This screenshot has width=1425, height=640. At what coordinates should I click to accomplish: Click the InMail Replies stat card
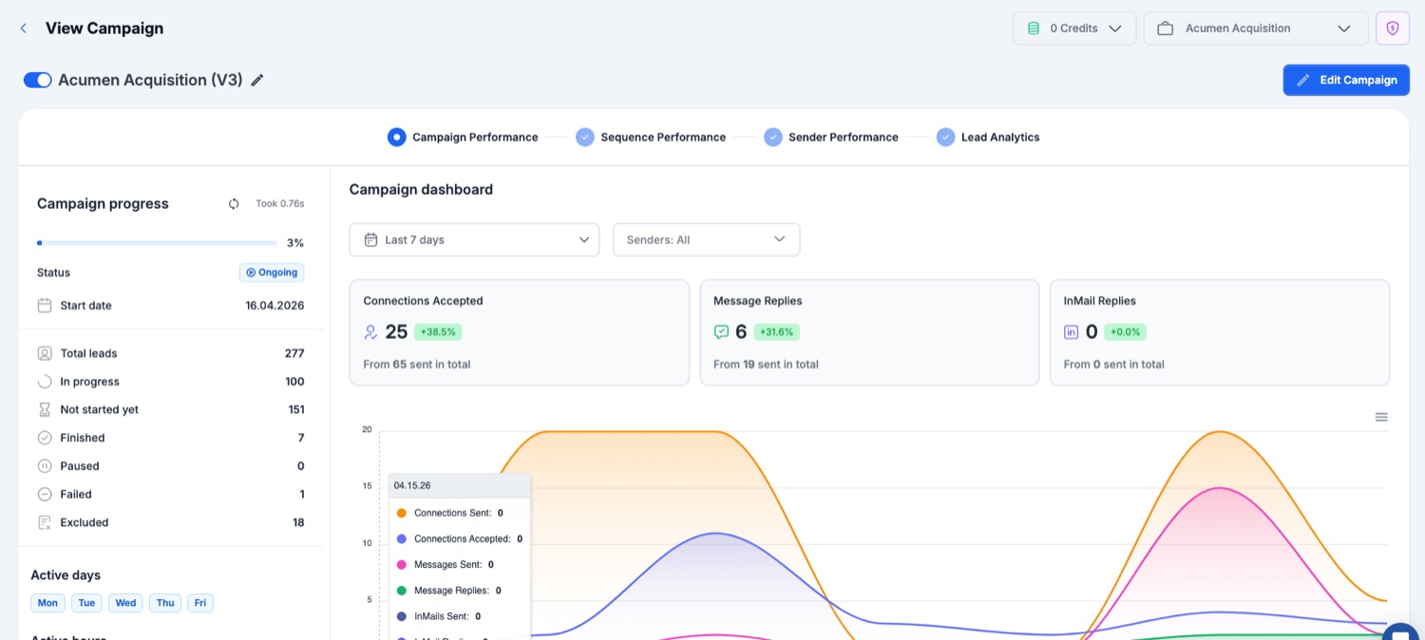[x=1220, y=332]
